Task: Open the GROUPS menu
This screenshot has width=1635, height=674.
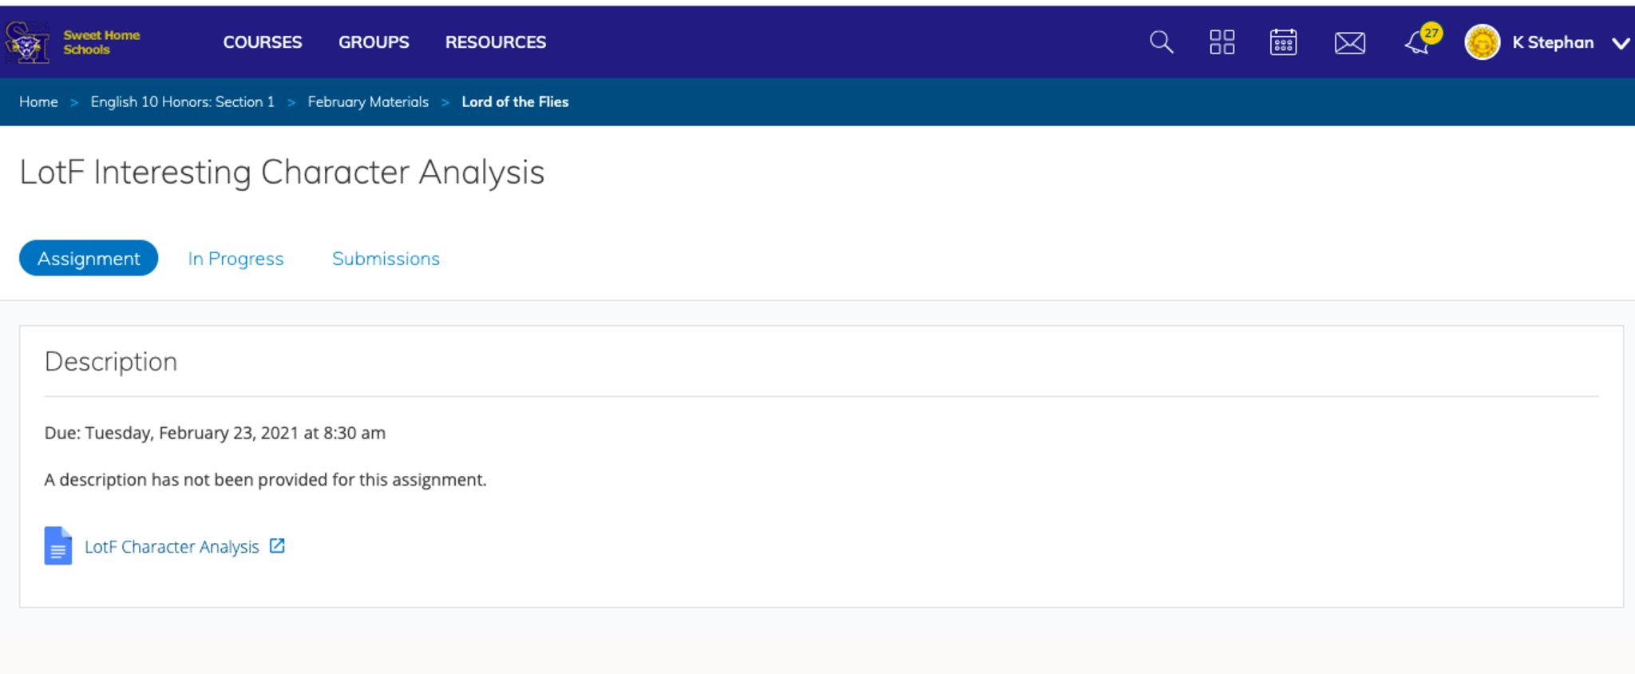Action: [x=374, y=42]
